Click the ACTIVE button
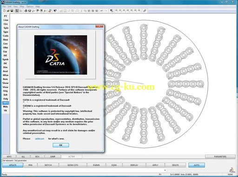The image size is (238, 177). [72, 157]
